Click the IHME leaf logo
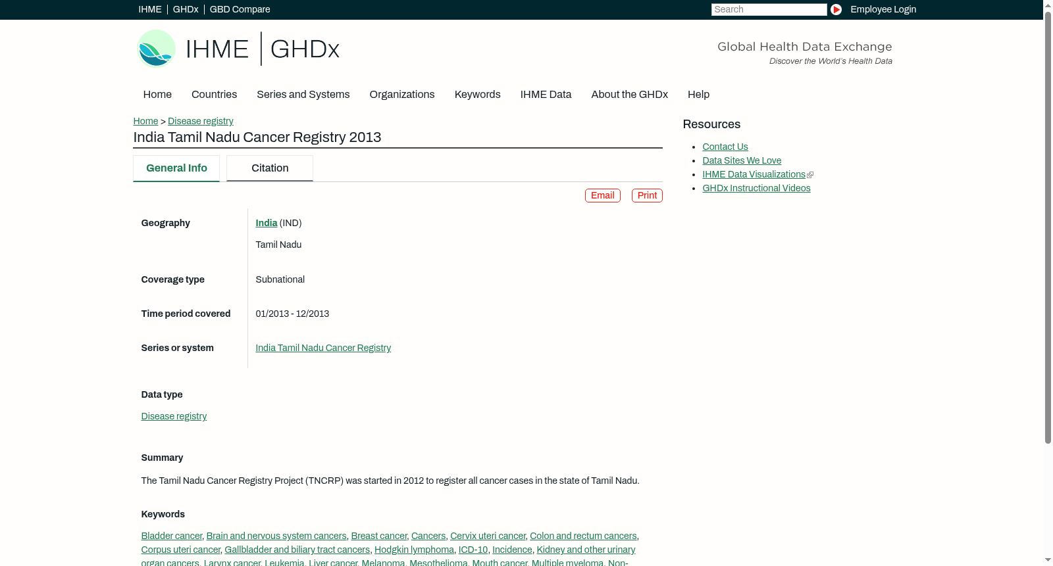Viewport: 1053px width, 566px height. point(156,49)
